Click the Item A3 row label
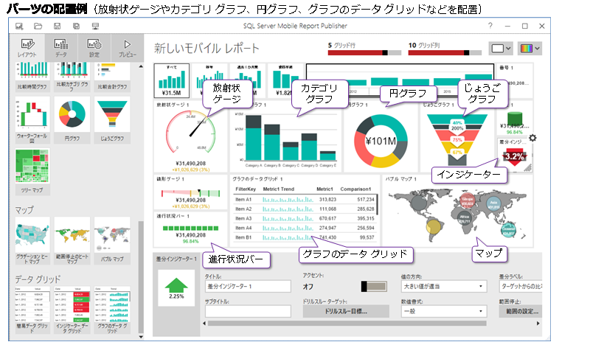Image resolution: width=590 pixels, height=342 pixels. [243, 218]
